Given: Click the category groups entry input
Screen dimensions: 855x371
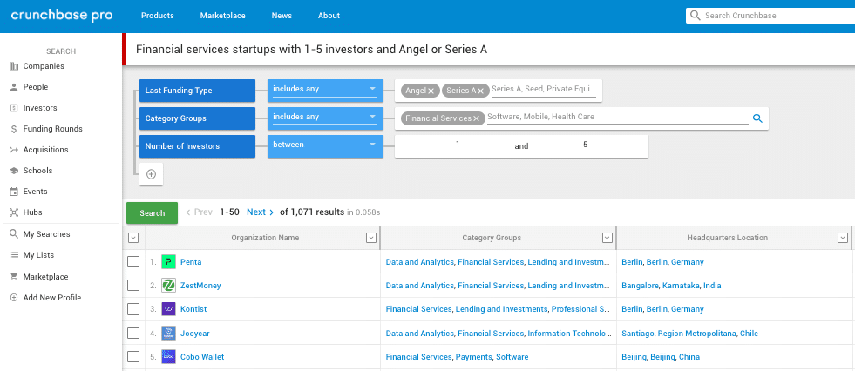Looking at the screenshot, I should pyautogui.click(x=617, y=117).
